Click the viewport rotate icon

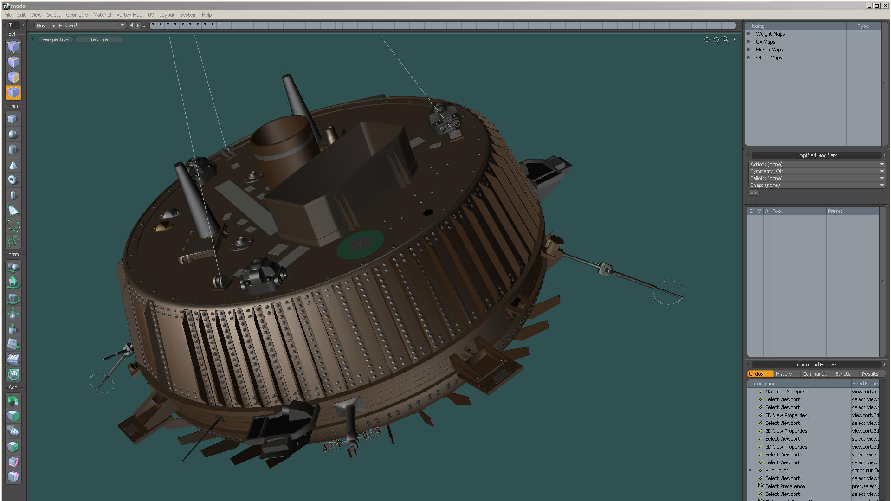point(716,39)
